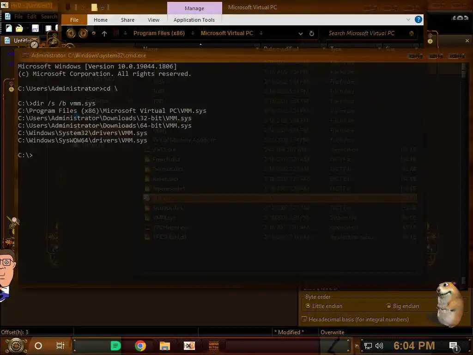
Task: Switch to Explorer's Home ribbon tab
Action: [100, 20]
